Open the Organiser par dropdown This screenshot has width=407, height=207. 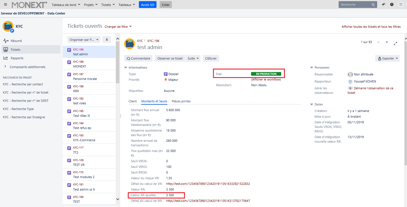(84, 40)
